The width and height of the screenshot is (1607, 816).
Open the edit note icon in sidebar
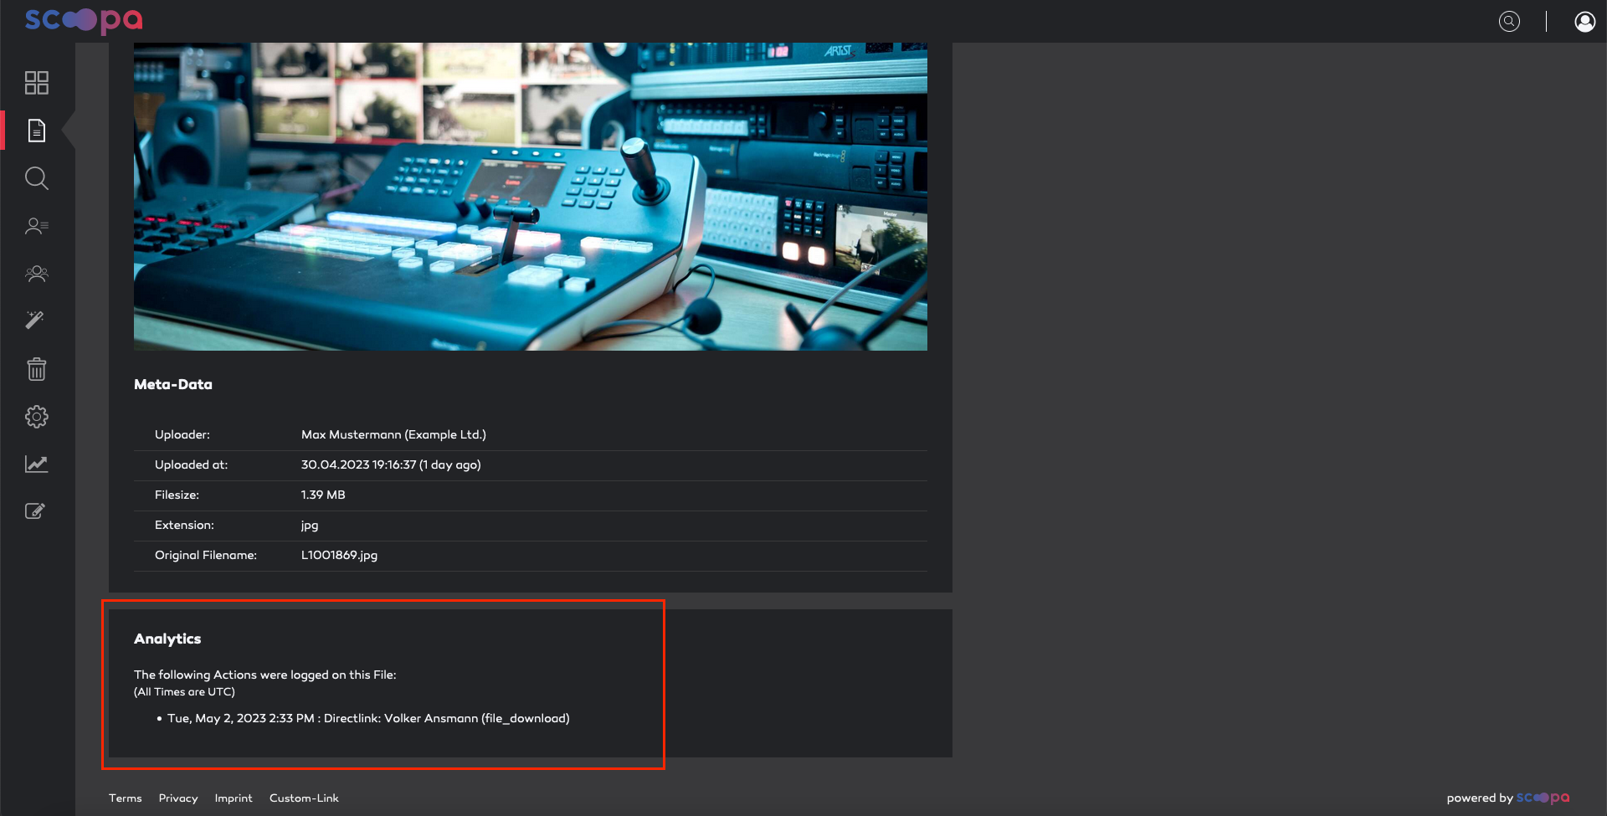pyautogui.click(x=35, y=511)
